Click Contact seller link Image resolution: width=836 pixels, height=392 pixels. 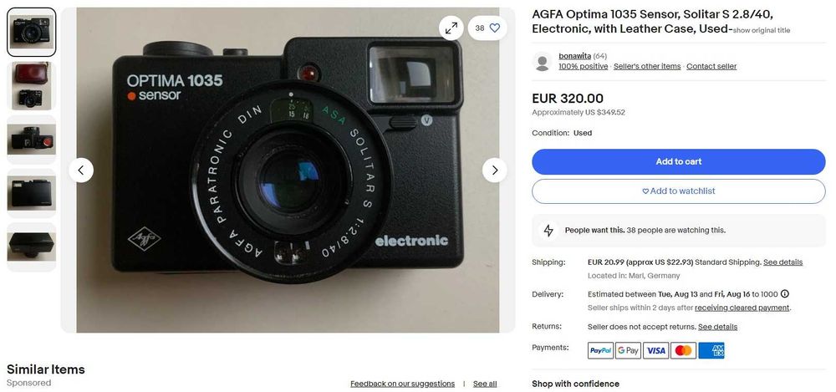[711, 67]
